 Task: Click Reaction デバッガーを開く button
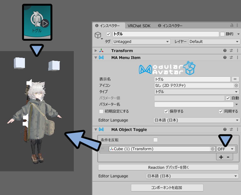(168, 167)
